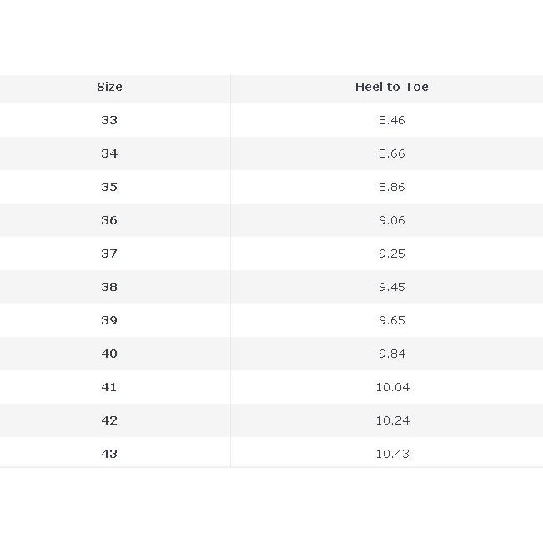Viewport: 543px width, 543px height.
Task: Select the size 37 cell
Action: coord(109,254)
